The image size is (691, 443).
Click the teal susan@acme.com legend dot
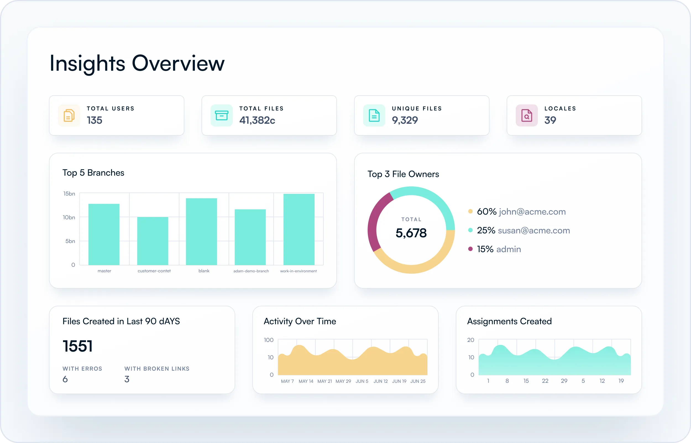coord(470,230)
